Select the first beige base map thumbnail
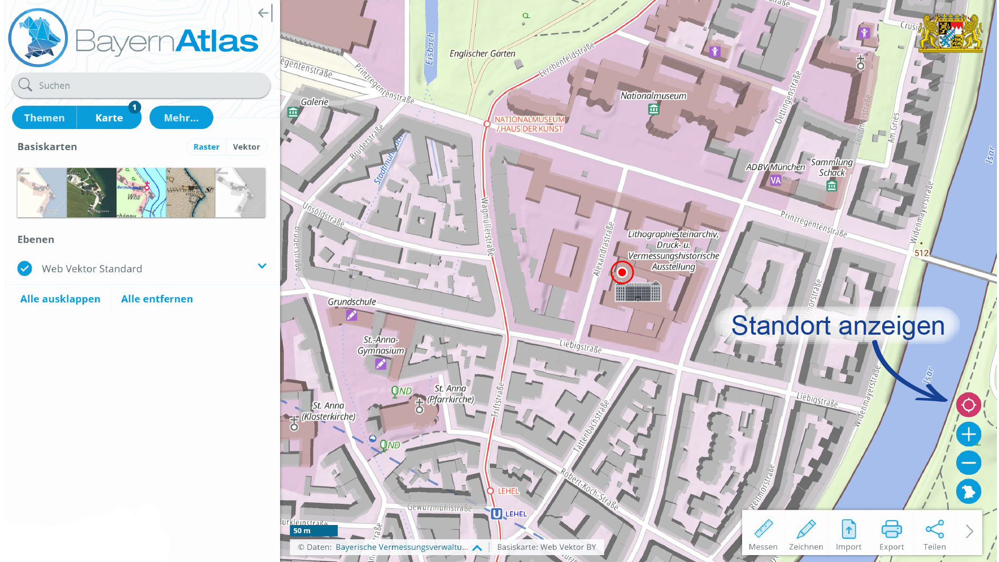Image resolution: width=999 pixels, height=562 pixels. click(x=42, y=192)
